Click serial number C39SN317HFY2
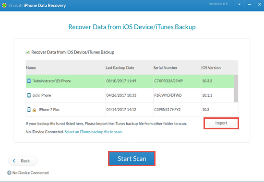The image size is (264, 182). [x=168, y=110]
